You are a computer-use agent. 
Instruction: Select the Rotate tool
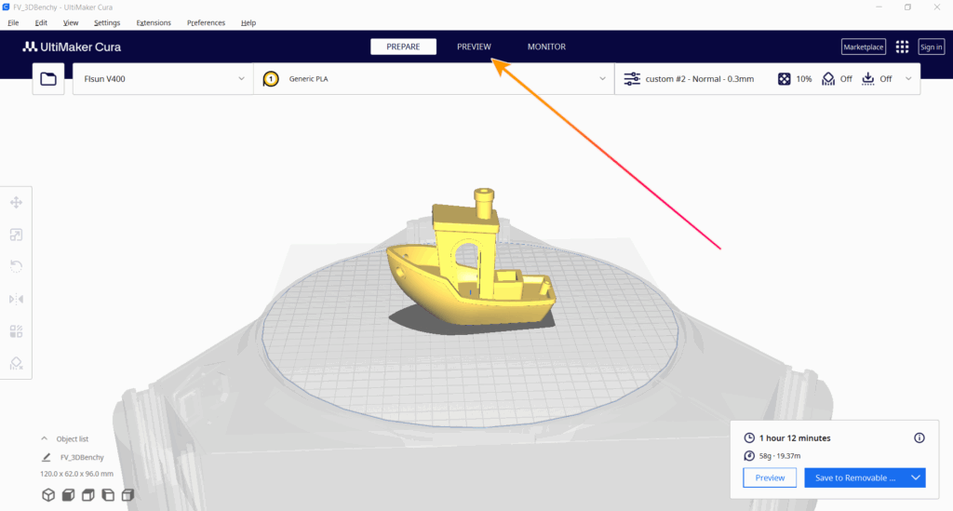(17, 266)
